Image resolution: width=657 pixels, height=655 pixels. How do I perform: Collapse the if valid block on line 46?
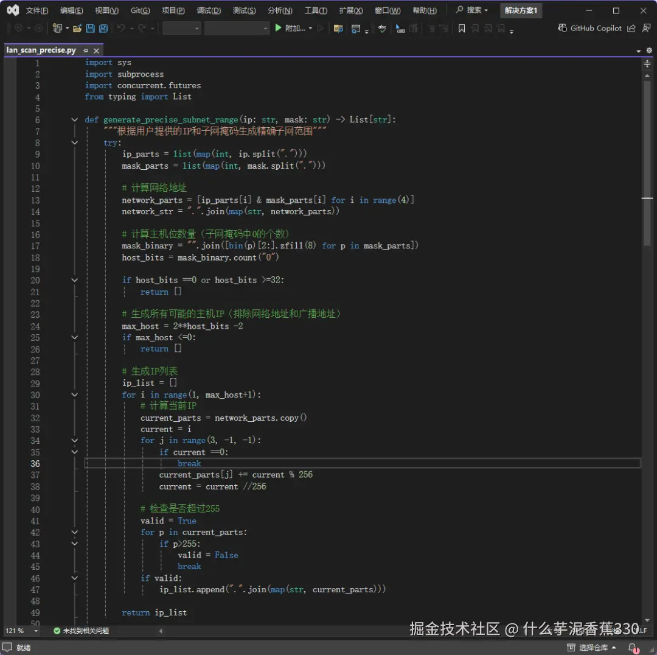(x=75, y=578)
